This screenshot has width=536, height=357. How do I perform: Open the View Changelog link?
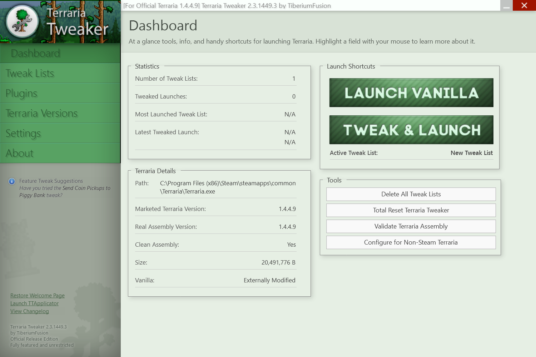29,311
